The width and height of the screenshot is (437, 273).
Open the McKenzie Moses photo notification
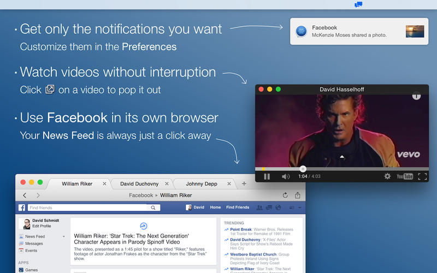pyautogui.click(x=359, y=32)
